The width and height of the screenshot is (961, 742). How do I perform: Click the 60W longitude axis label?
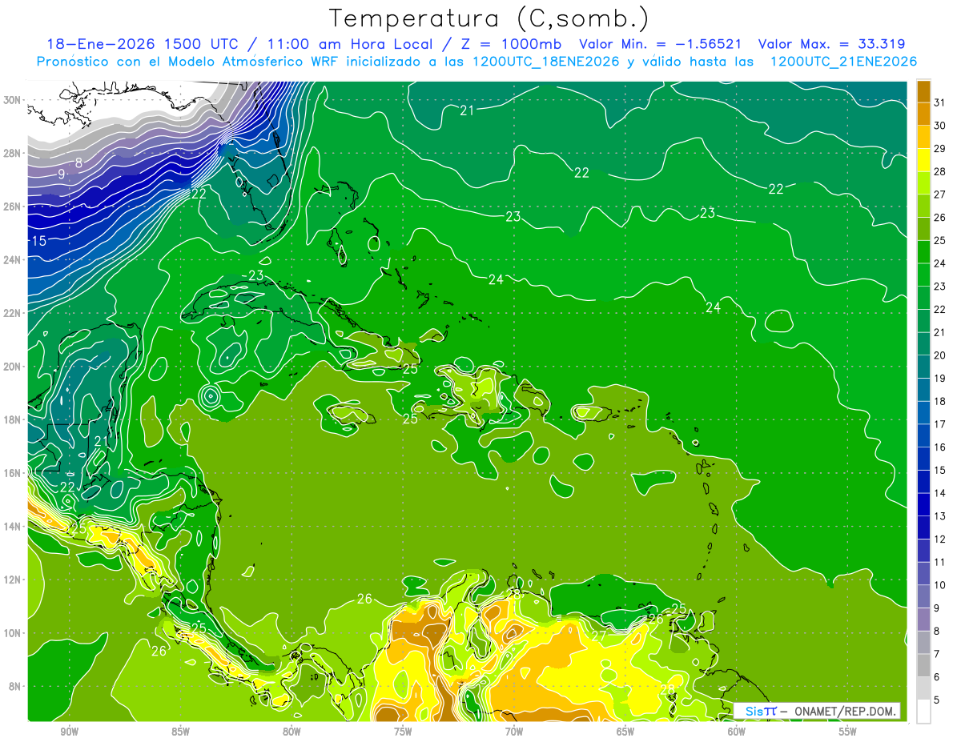[x=737, y=732]
